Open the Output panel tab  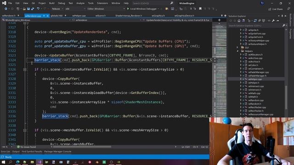coord(16,152)
